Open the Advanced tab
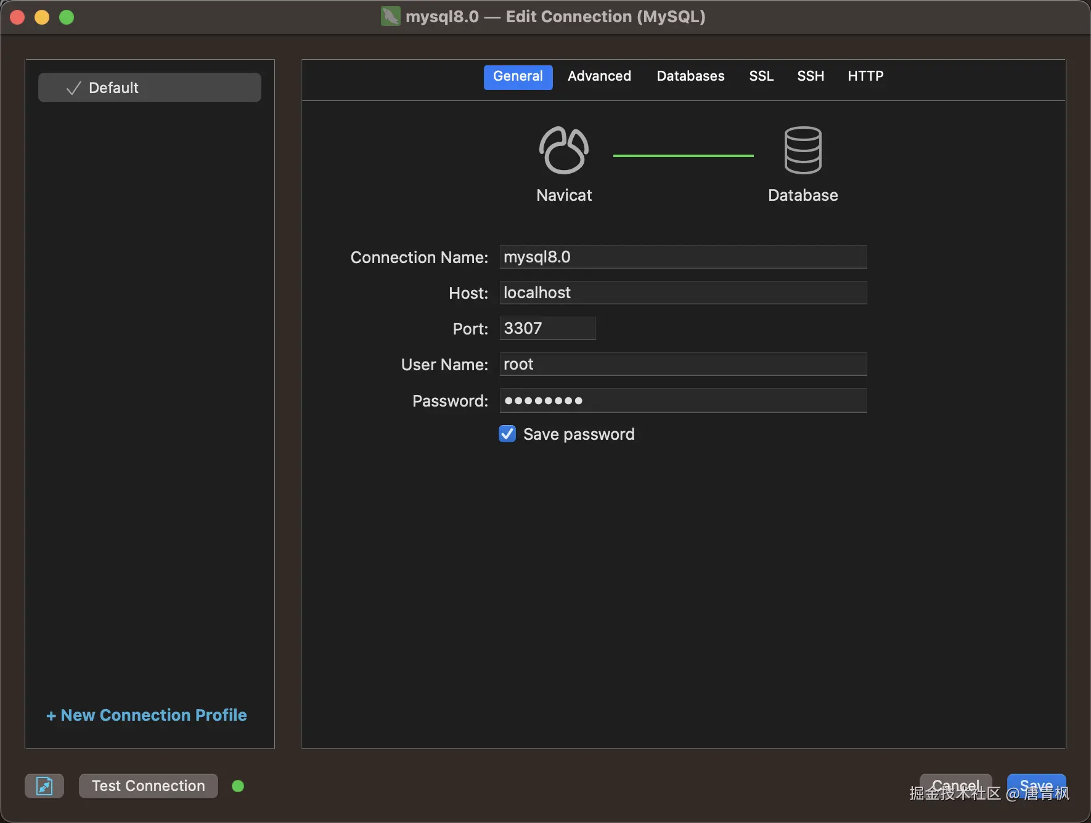Image resolution: width=1091 pixels, height=823 pixels. pos(599,76)
